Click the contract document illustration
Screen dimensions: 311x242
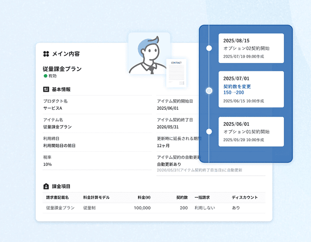176,73
